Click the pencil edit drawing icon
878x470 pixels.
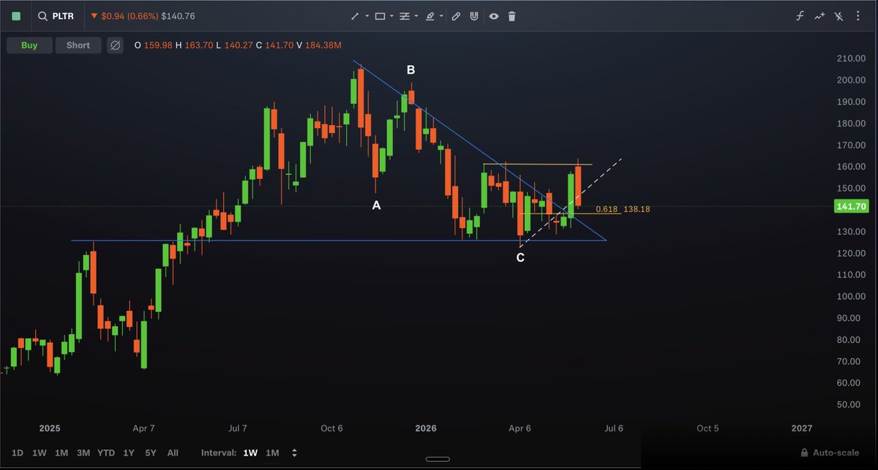click(x=456, y=16)
